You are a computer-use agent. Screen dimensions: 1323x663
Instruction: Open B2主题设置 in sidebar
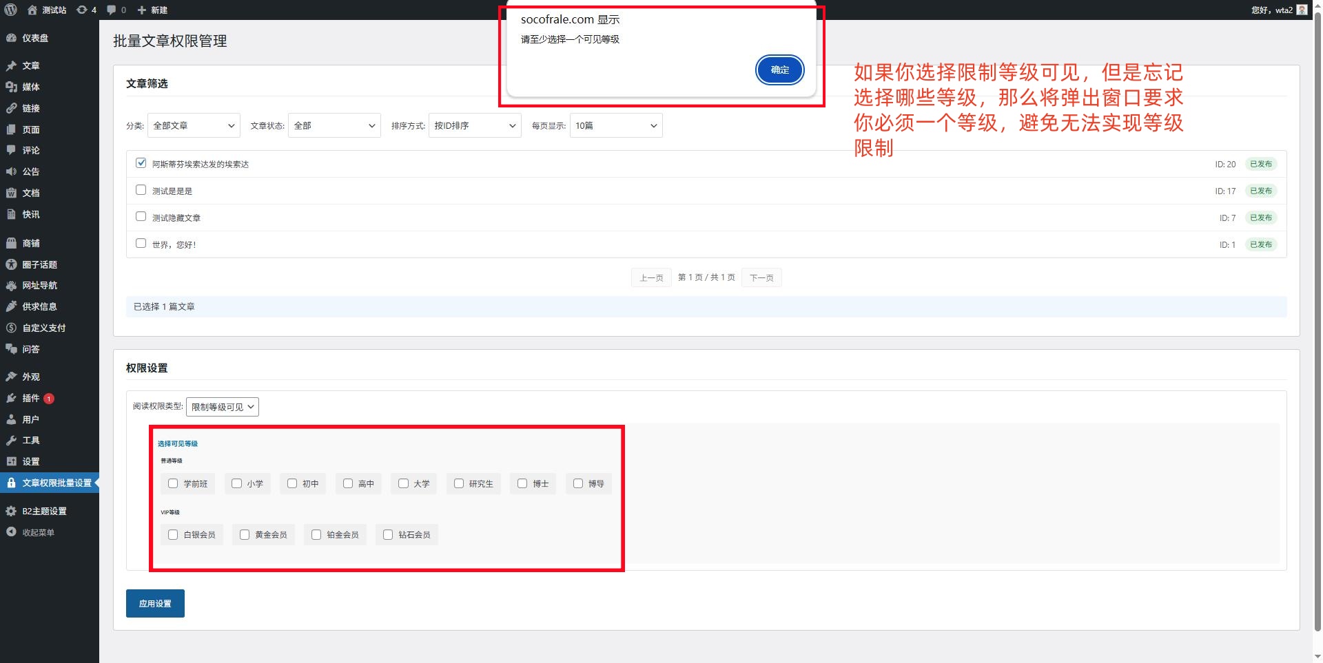50,511
